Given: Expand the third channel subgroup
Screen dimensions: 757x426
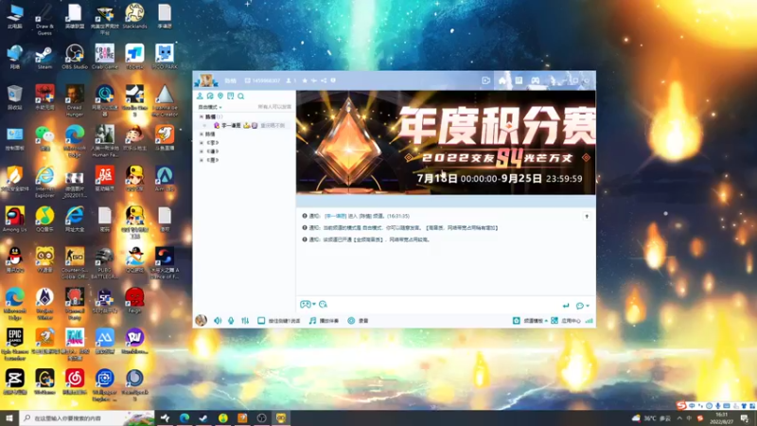Looking at the screenshot, I should (202, 143).
